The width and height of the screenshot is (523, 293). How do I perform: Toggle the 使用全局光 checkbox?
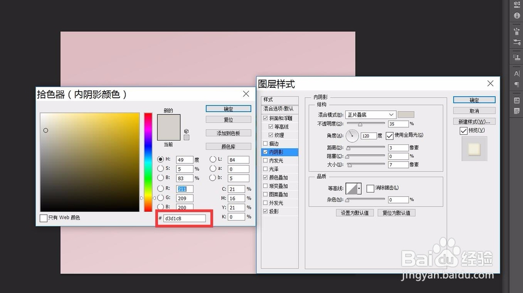pyautogui.click(x=389, y=135)
